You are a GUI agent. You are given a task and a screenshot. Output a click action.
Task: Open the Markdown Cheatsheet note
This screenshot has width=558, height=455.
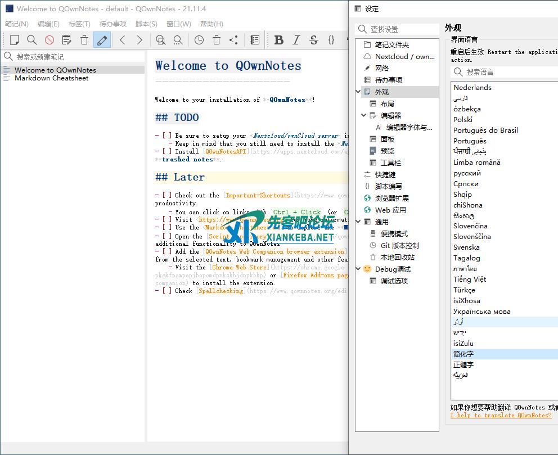(51, 78)
